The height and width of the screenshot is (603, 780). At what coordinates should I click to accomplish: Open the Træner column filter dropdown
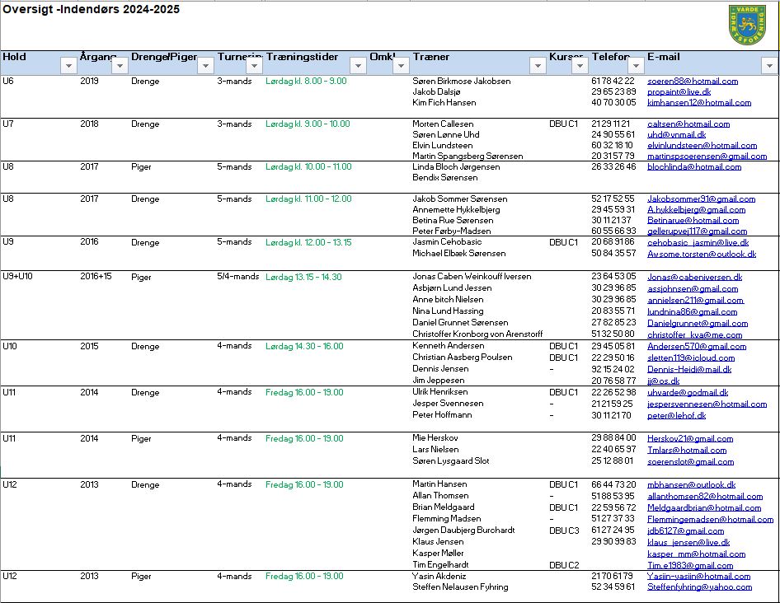(538, 66)
